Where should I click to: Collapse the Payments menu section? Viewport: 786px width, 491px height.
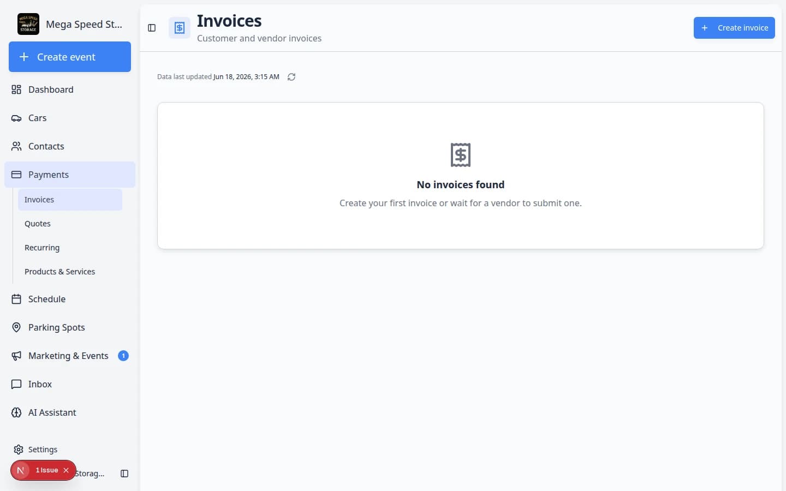[70, 175]
